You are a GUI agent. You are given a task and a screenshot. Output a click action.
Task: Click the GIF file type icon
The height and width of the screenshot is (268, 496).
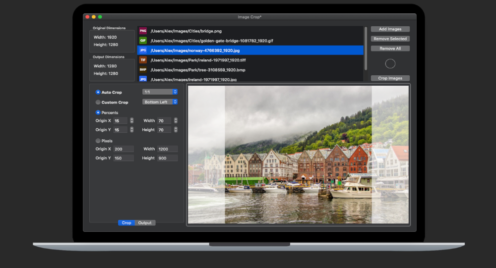pyautogui.click(x=143, y=41)
